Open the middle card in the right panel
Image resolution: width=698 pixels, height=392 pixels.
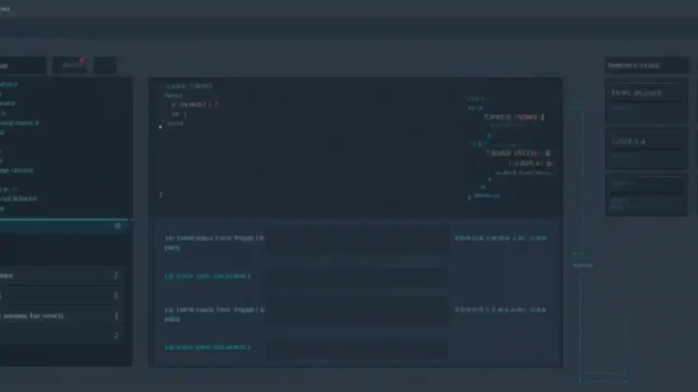[646, 150]
